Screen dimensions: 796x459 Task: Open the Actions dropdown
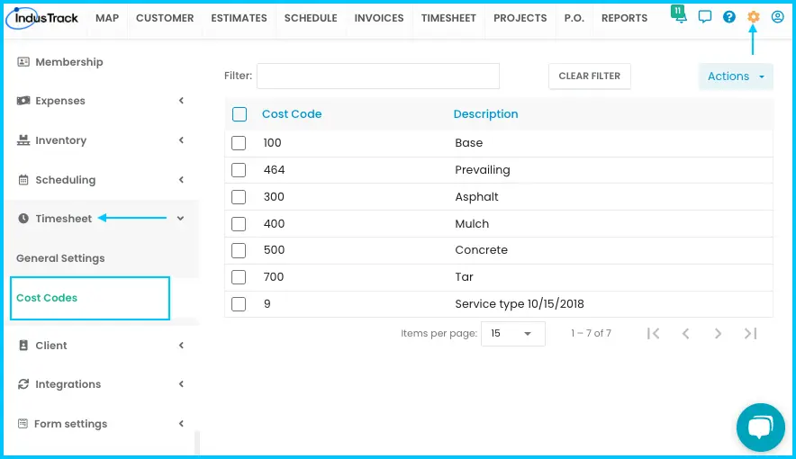pos(736,76)
